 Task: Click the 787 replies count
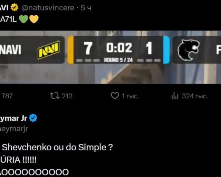(x=7, y=96)
